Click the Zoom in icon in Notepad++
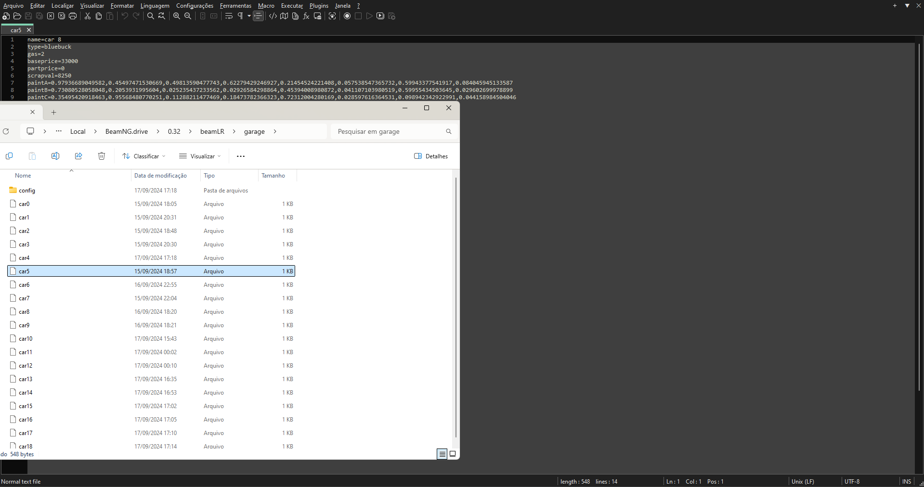This screenshot has height=487, width=924. click(177, 16)
